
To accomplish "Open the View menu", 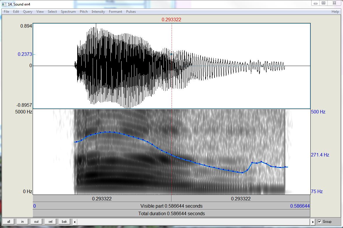I will click(40, 12).
